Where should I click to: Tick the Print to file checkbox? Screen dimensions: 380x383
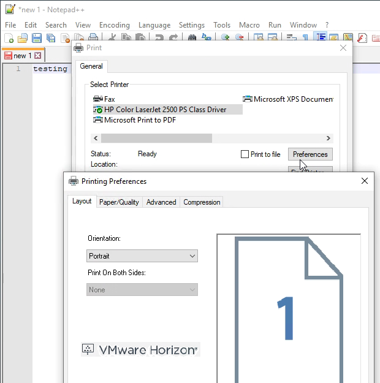point(245,154)
